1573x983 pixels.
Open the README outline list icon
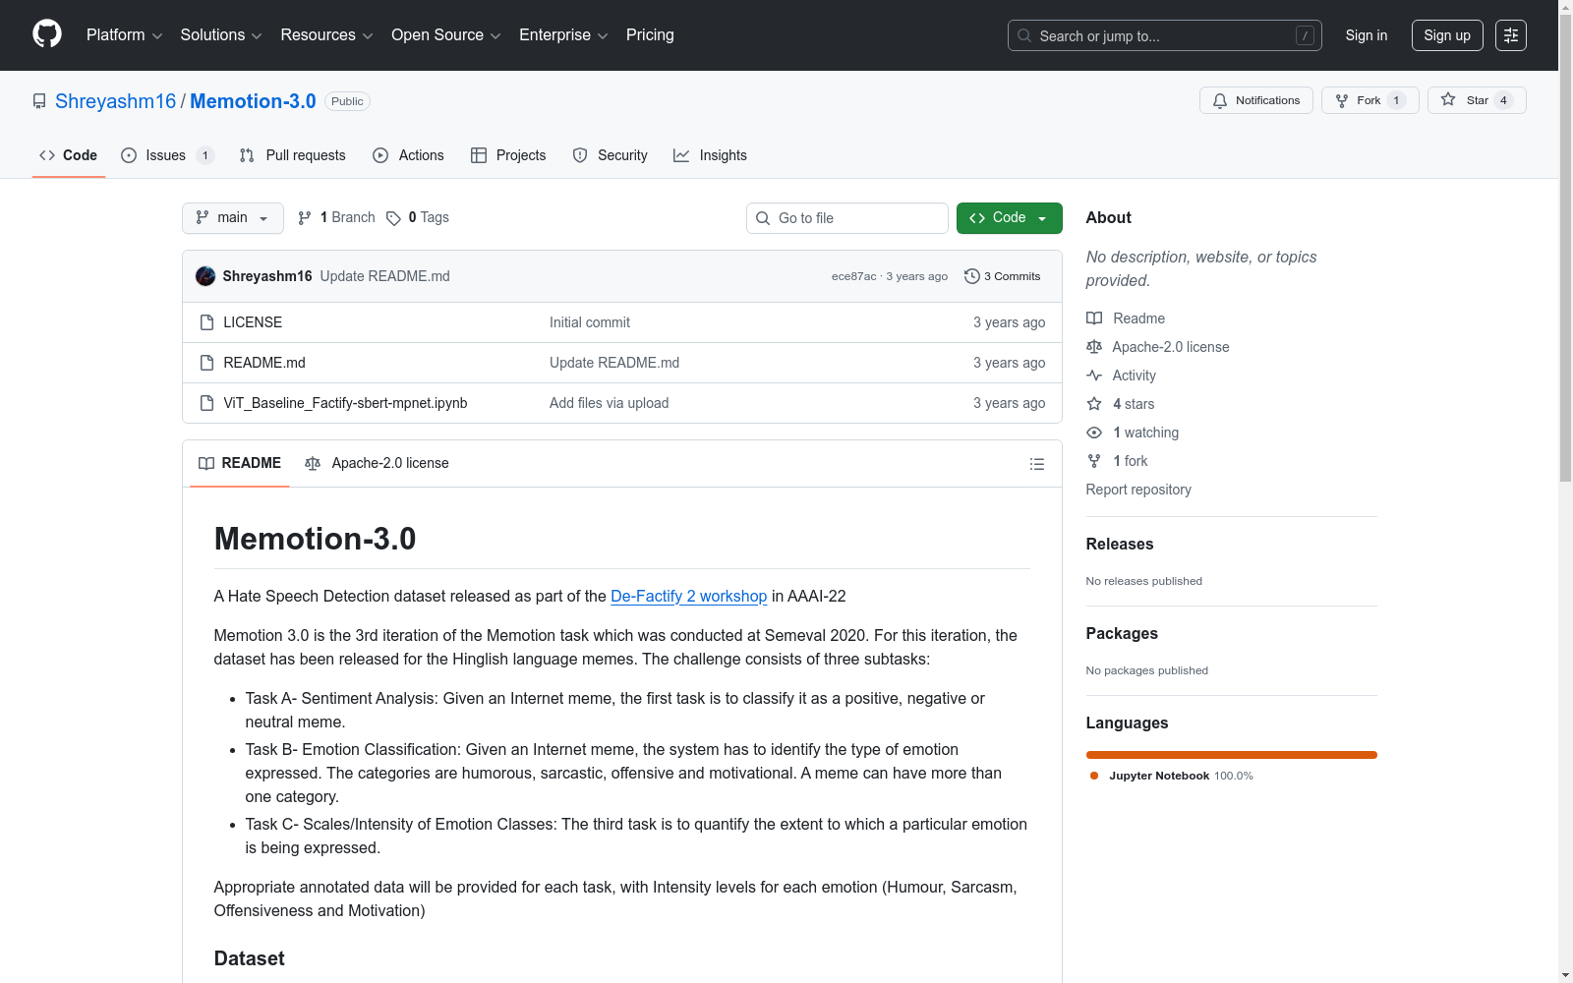coord(1037,464)
